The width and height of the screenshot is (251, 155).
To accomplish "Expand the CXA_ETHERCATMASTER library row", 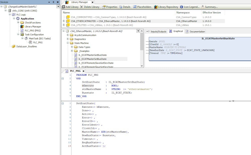I will (x=64, y=21).
